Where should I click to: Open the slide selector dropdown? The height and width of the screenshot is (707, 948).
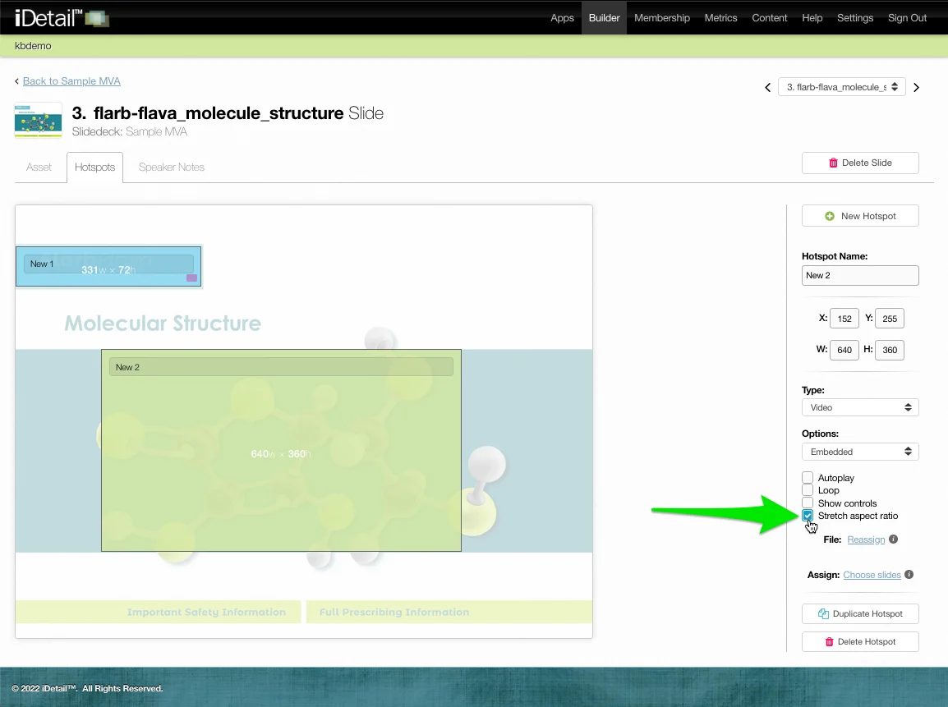click(x=841, y=87)
